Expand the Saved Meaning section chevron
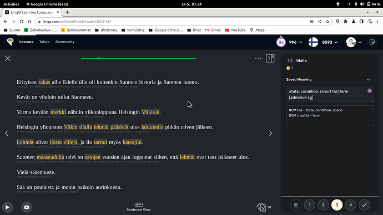The width and height of the screenshot is (383, 215). (369, 79)
